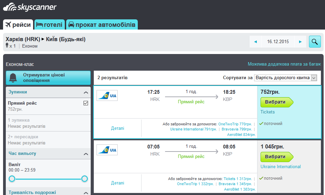Click UIA airline logo of 07:05 flight
The width and height of the screenshot is (325, 195).
coord(107,150)
